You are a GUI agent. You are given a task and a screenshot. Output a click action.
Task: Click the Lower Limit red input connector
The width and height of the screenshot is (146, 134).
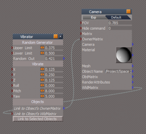coord(12,53)
